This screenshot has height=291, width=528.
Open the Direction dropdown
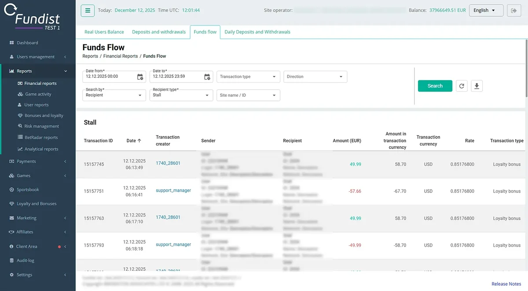coord(315,76)
